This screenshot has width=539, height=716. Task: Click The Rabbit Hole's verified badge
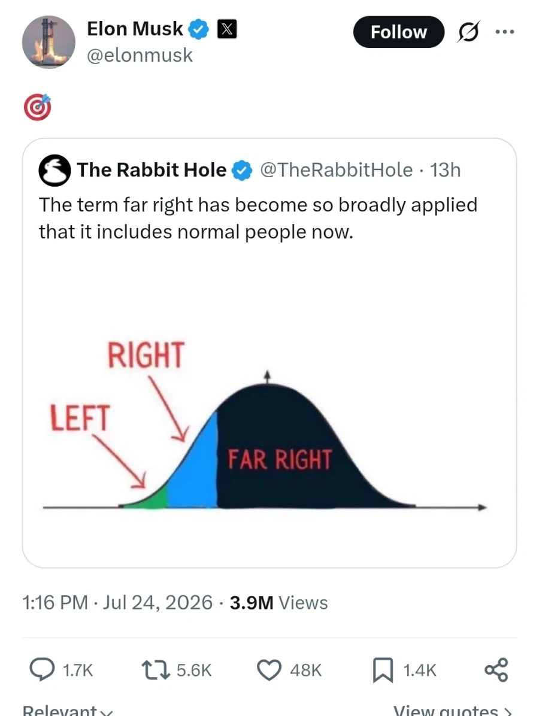(x=241, y=171)
